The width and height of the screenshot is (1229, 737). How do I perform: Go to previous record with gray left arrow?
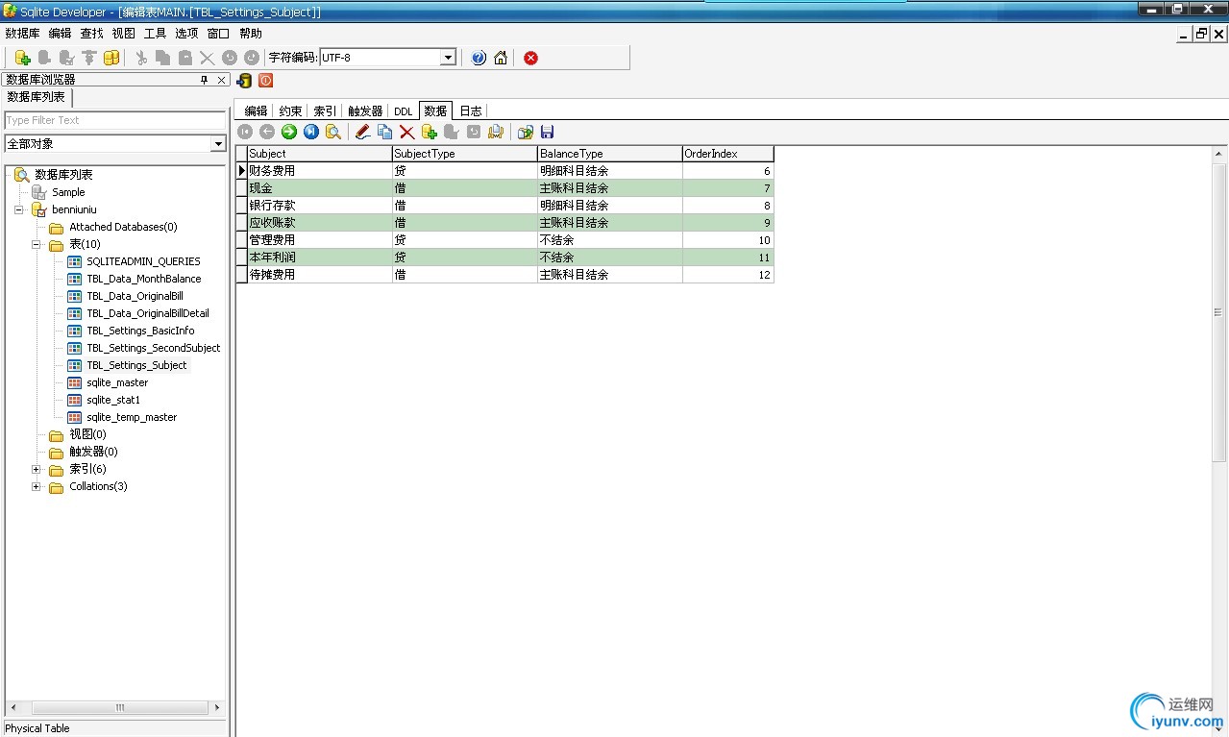[x=267, y=132]
